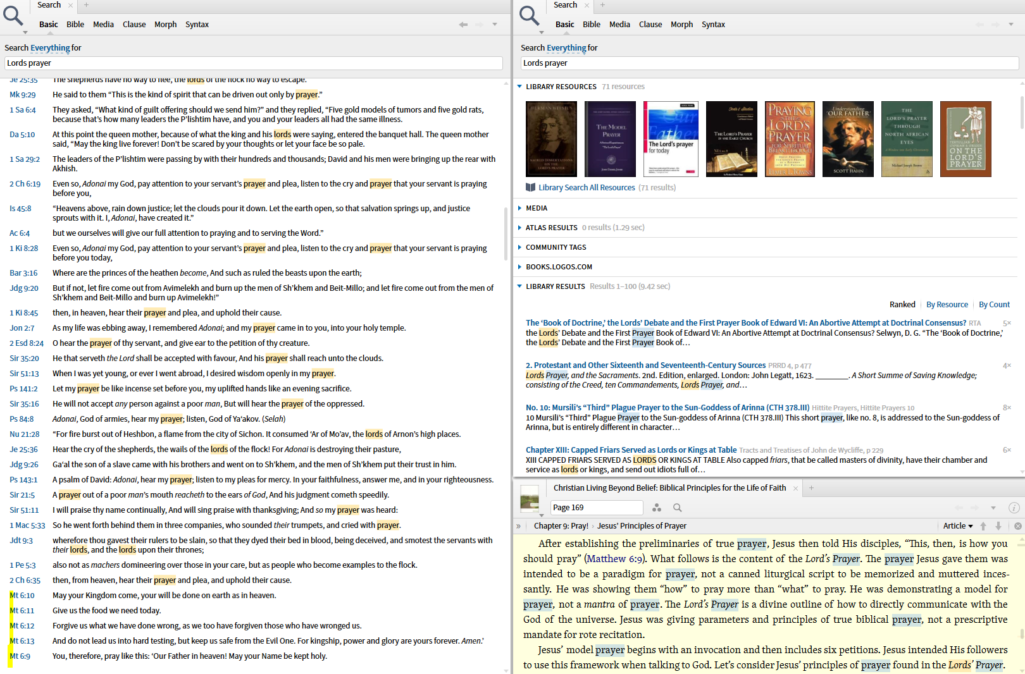Viewport: 1025px width, 674px height.
Task: Add a new tab in right search pane
Action: click(603, 5)
